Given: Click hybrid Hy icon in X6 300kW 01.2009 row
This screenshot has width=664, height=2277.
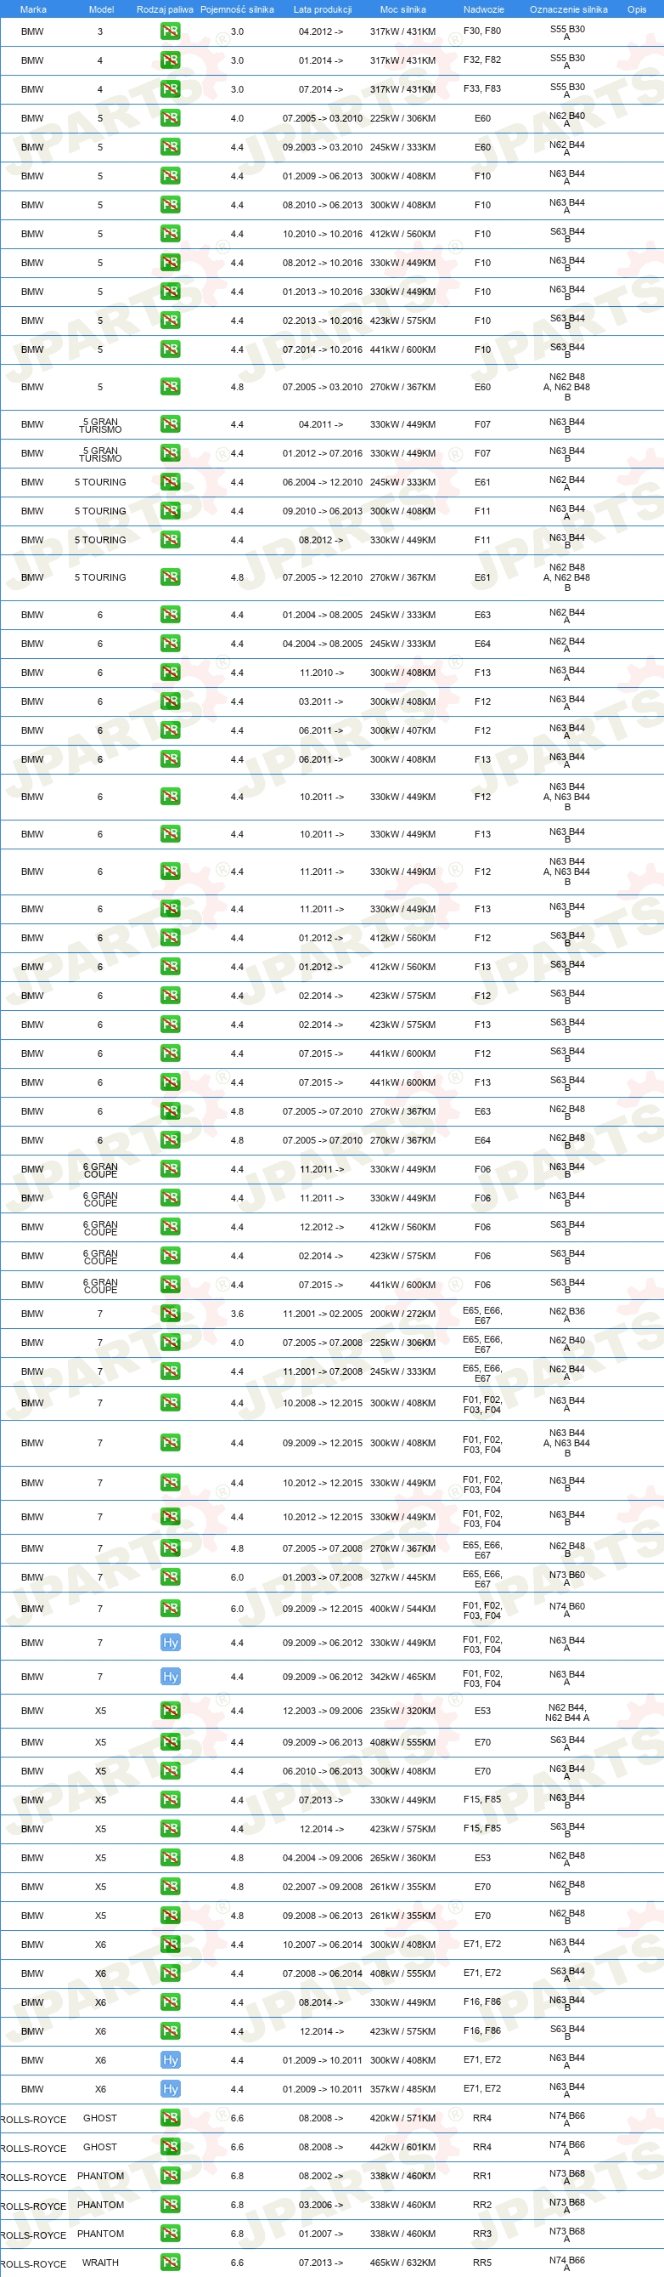Looking at the screenshot, I should [171, 2060].
